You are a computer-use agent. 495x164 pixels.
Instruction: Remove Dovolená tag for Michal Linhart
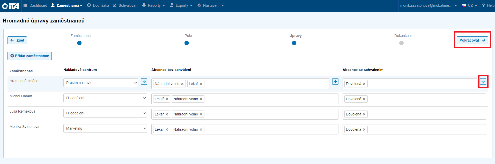coord(364,99)
